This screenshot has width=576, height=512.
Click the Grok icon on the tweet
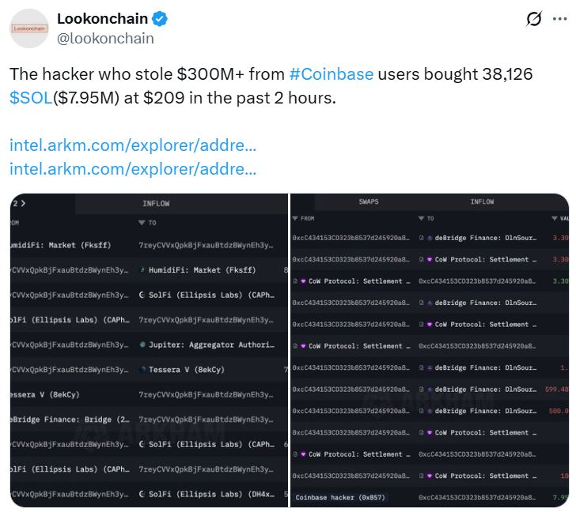coord(534,19)
